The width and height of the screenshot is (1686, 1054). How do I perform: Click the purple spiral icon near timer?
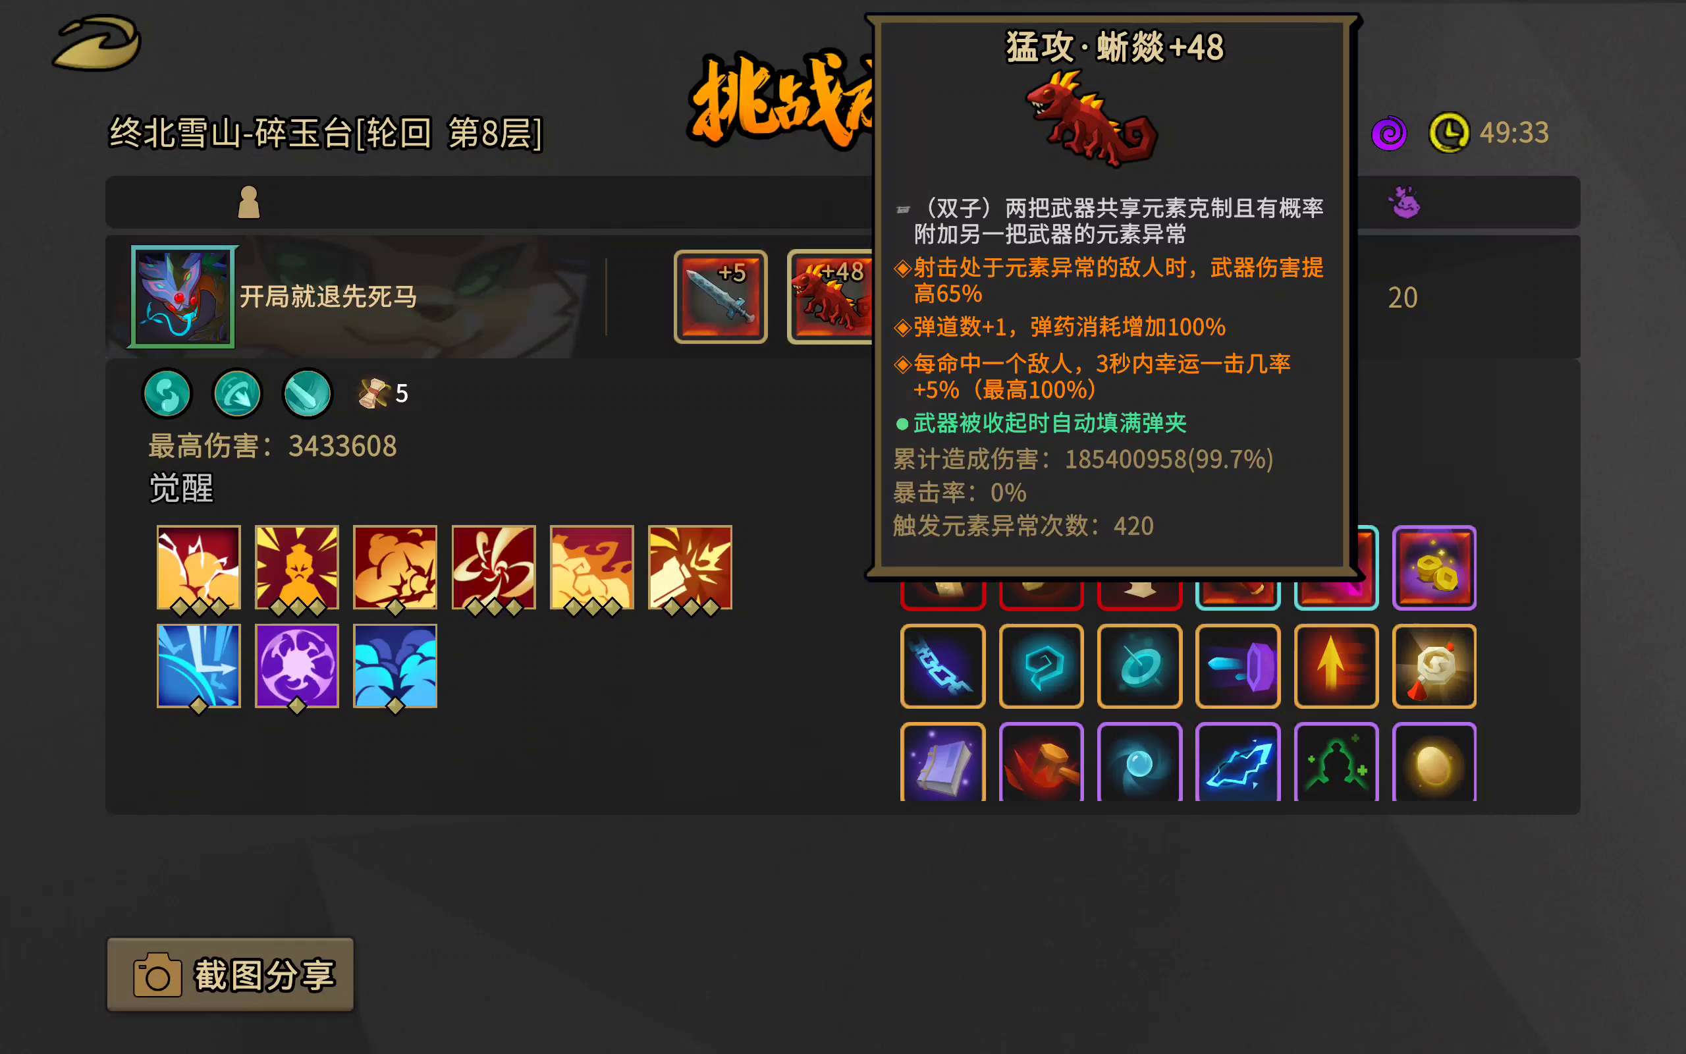point(1388,132)
